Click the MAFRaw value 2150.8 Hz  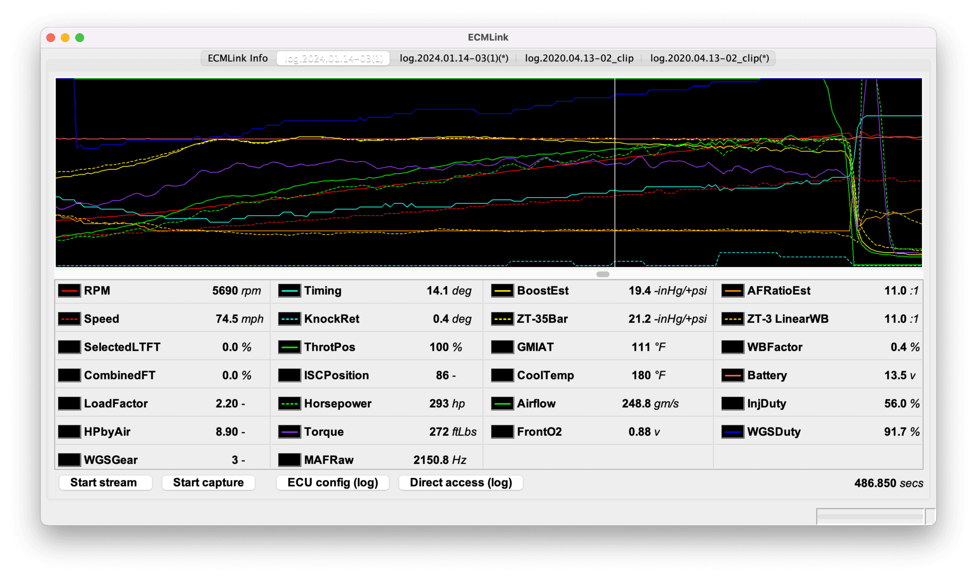click(x=440, y=460)
